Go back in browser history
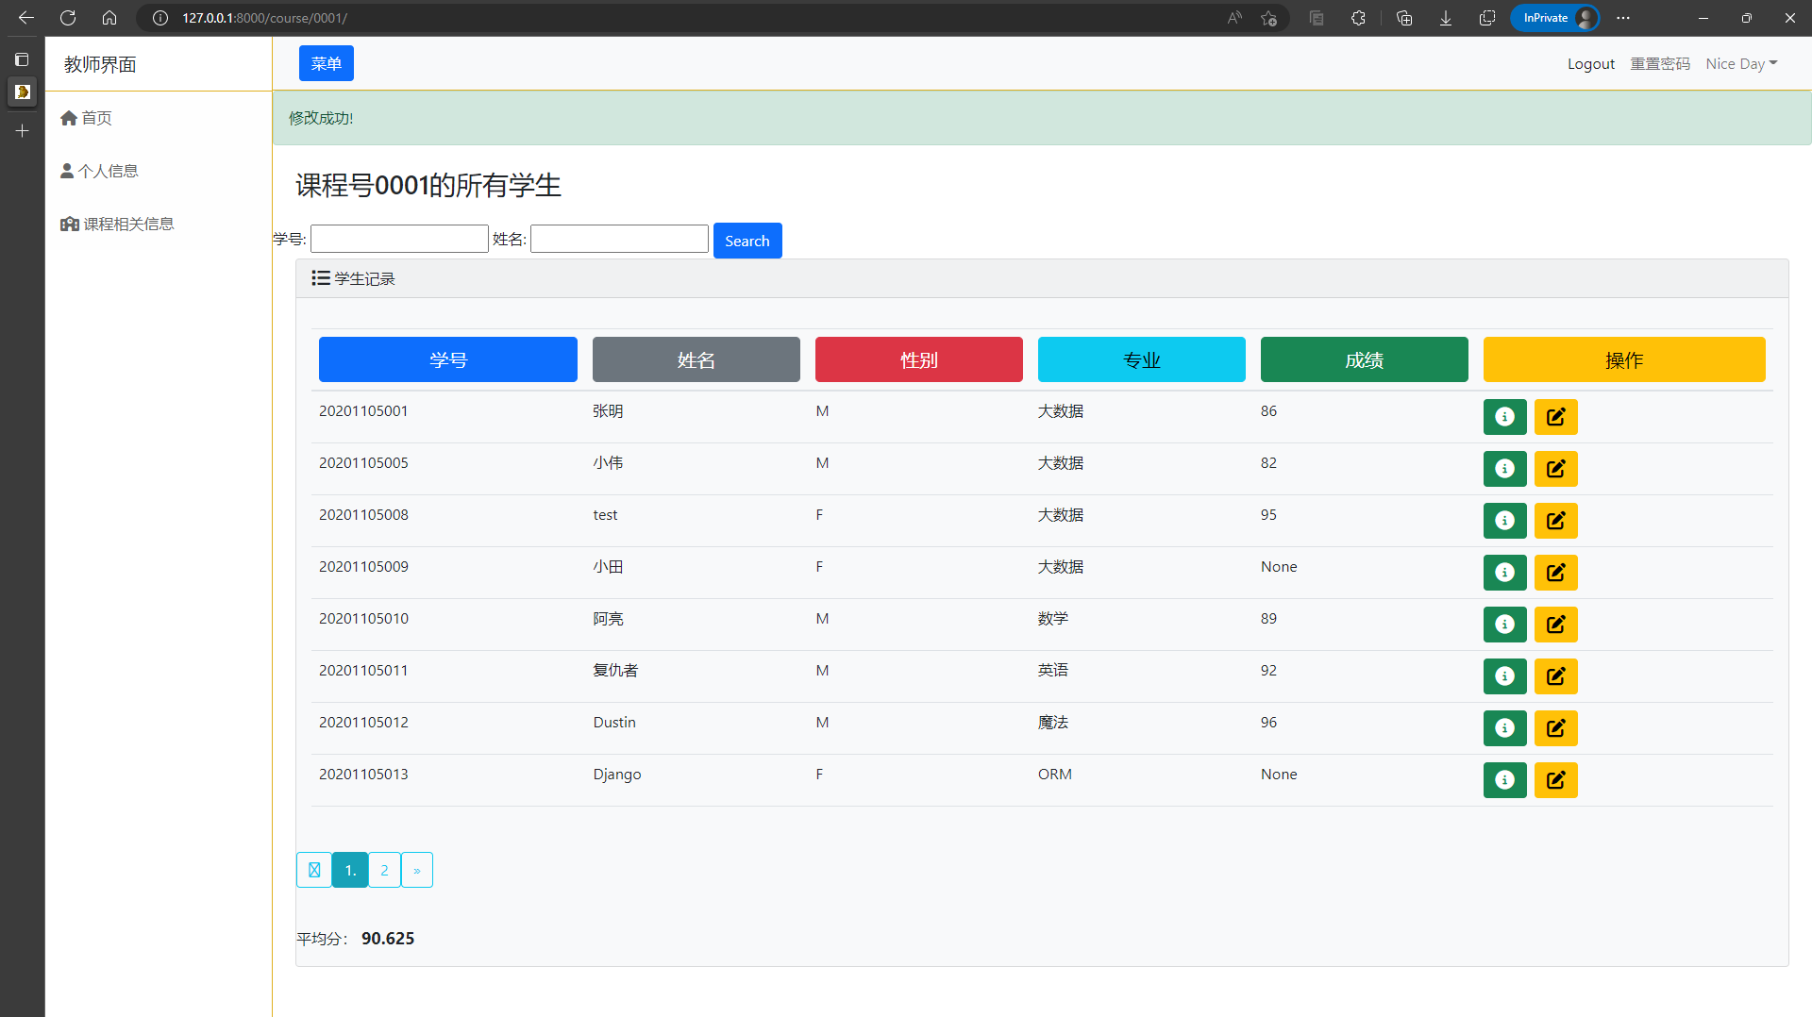This screenshot has height=1017, width=1812. tap(26, 18)
